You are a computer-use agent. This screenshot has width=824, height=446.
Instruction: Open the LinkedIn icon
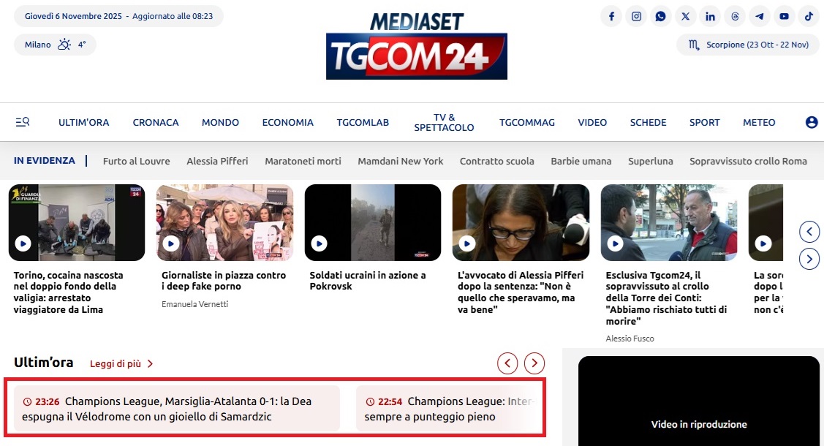pyautogui.click(x=710, y=16)
